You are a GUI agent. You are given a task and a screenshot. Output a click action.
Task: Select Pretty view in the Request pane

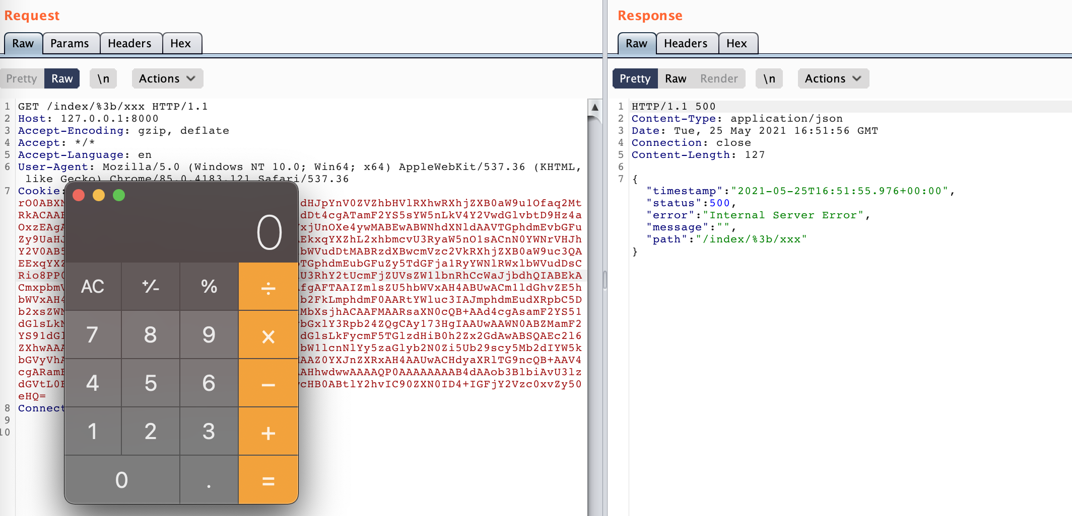click(x=22, y=78)
